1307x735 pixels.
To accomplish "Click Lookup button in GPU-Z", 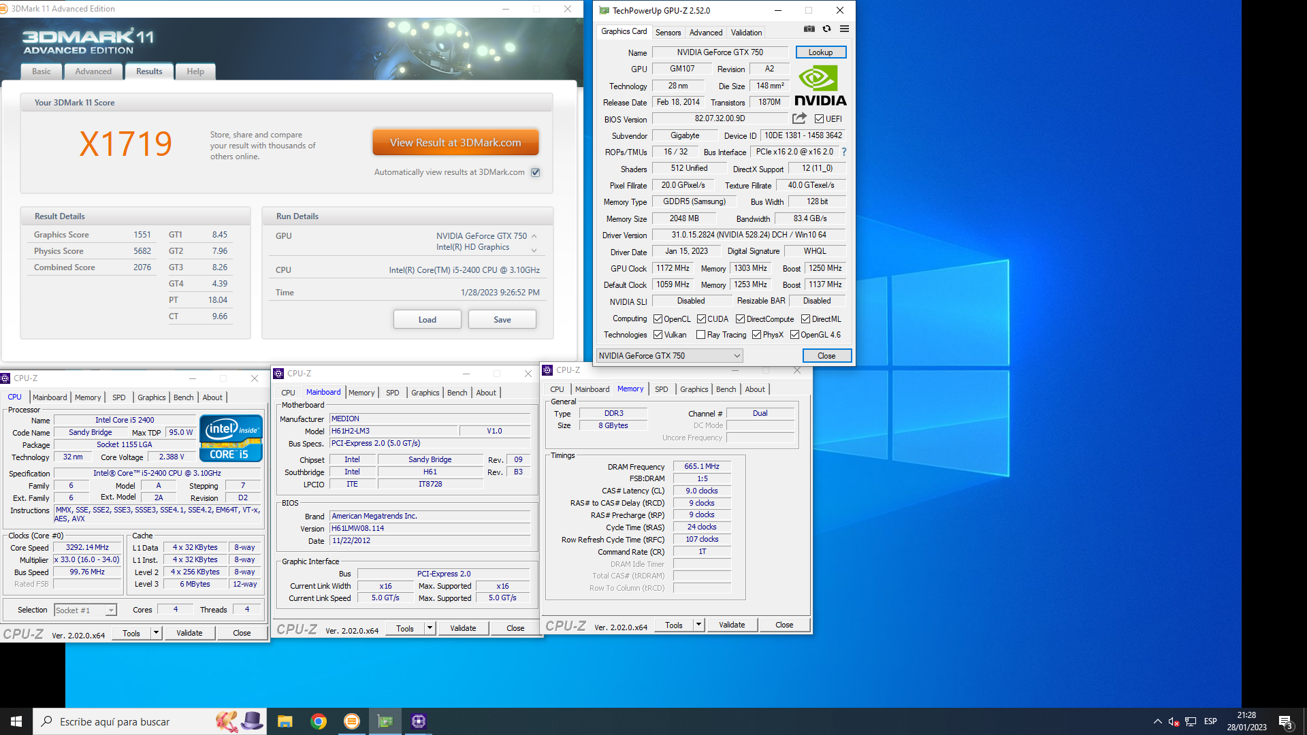I will [820, 52].
